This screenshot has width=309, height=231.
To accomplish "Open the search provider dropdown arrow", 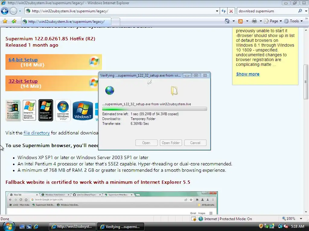I will pos(306,11).
